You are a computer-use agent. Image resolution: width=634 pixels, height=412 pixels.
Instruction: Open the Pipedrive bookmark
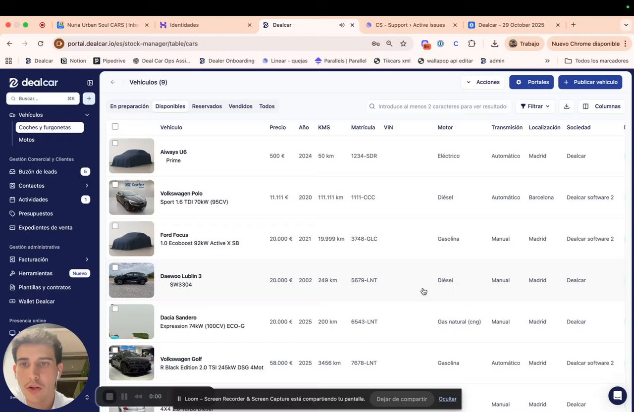click(109, 61)
